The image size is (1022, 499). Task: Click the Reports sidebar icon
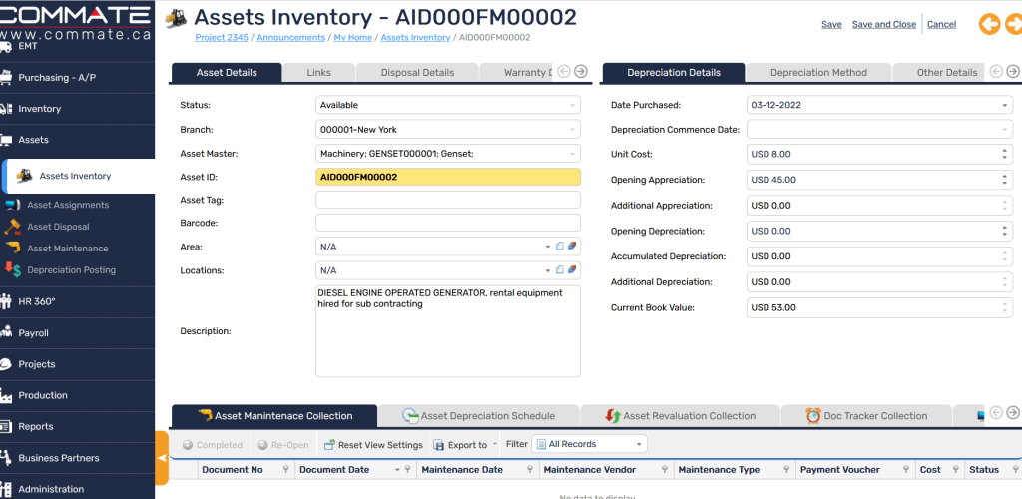click(x=6, y=427)
